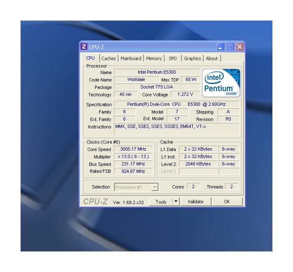Click the Rated FSB value 924.67 MHz
293x272 pixels.
click(133, 171)
